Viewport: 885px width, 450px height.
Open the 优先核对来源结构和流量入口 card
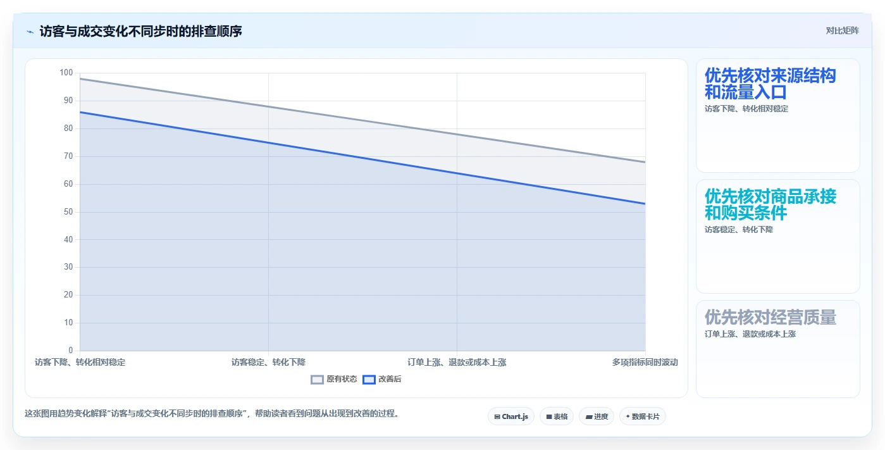pos(778,115)
